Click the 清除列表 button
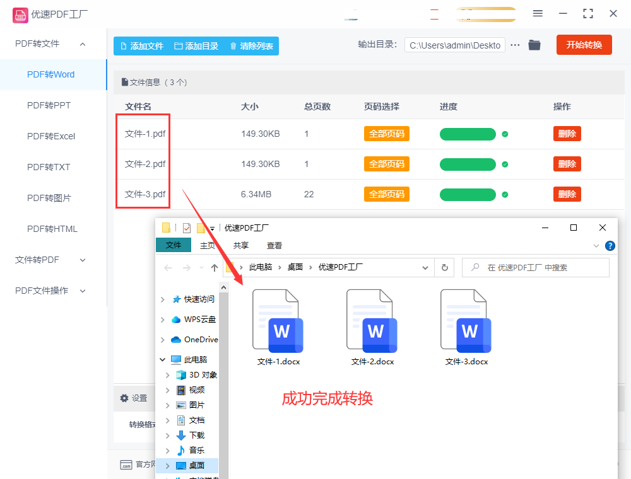Image resolution: width=631 pixels, height=479 pixels. [x=252, y=46]
